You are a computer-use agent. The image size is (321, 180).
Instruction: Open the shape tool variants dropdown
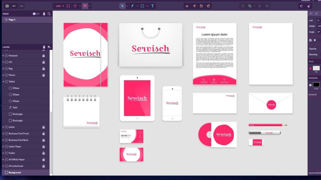click(x=147, y=6)
